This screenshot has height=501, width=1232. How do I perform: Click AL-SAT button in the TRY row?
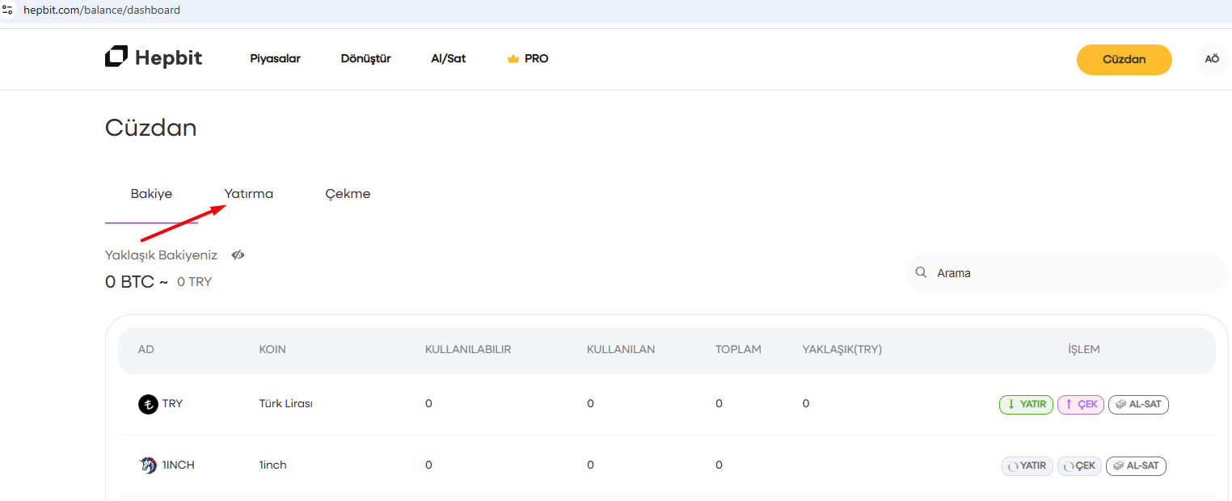coord(1138,404)
